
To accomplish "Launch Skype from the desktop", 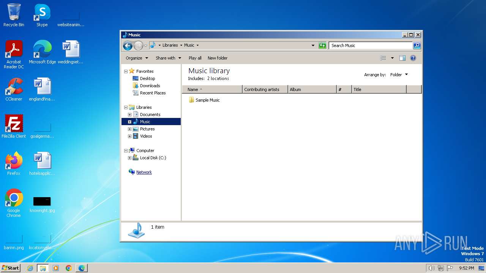I will point(42,15).
